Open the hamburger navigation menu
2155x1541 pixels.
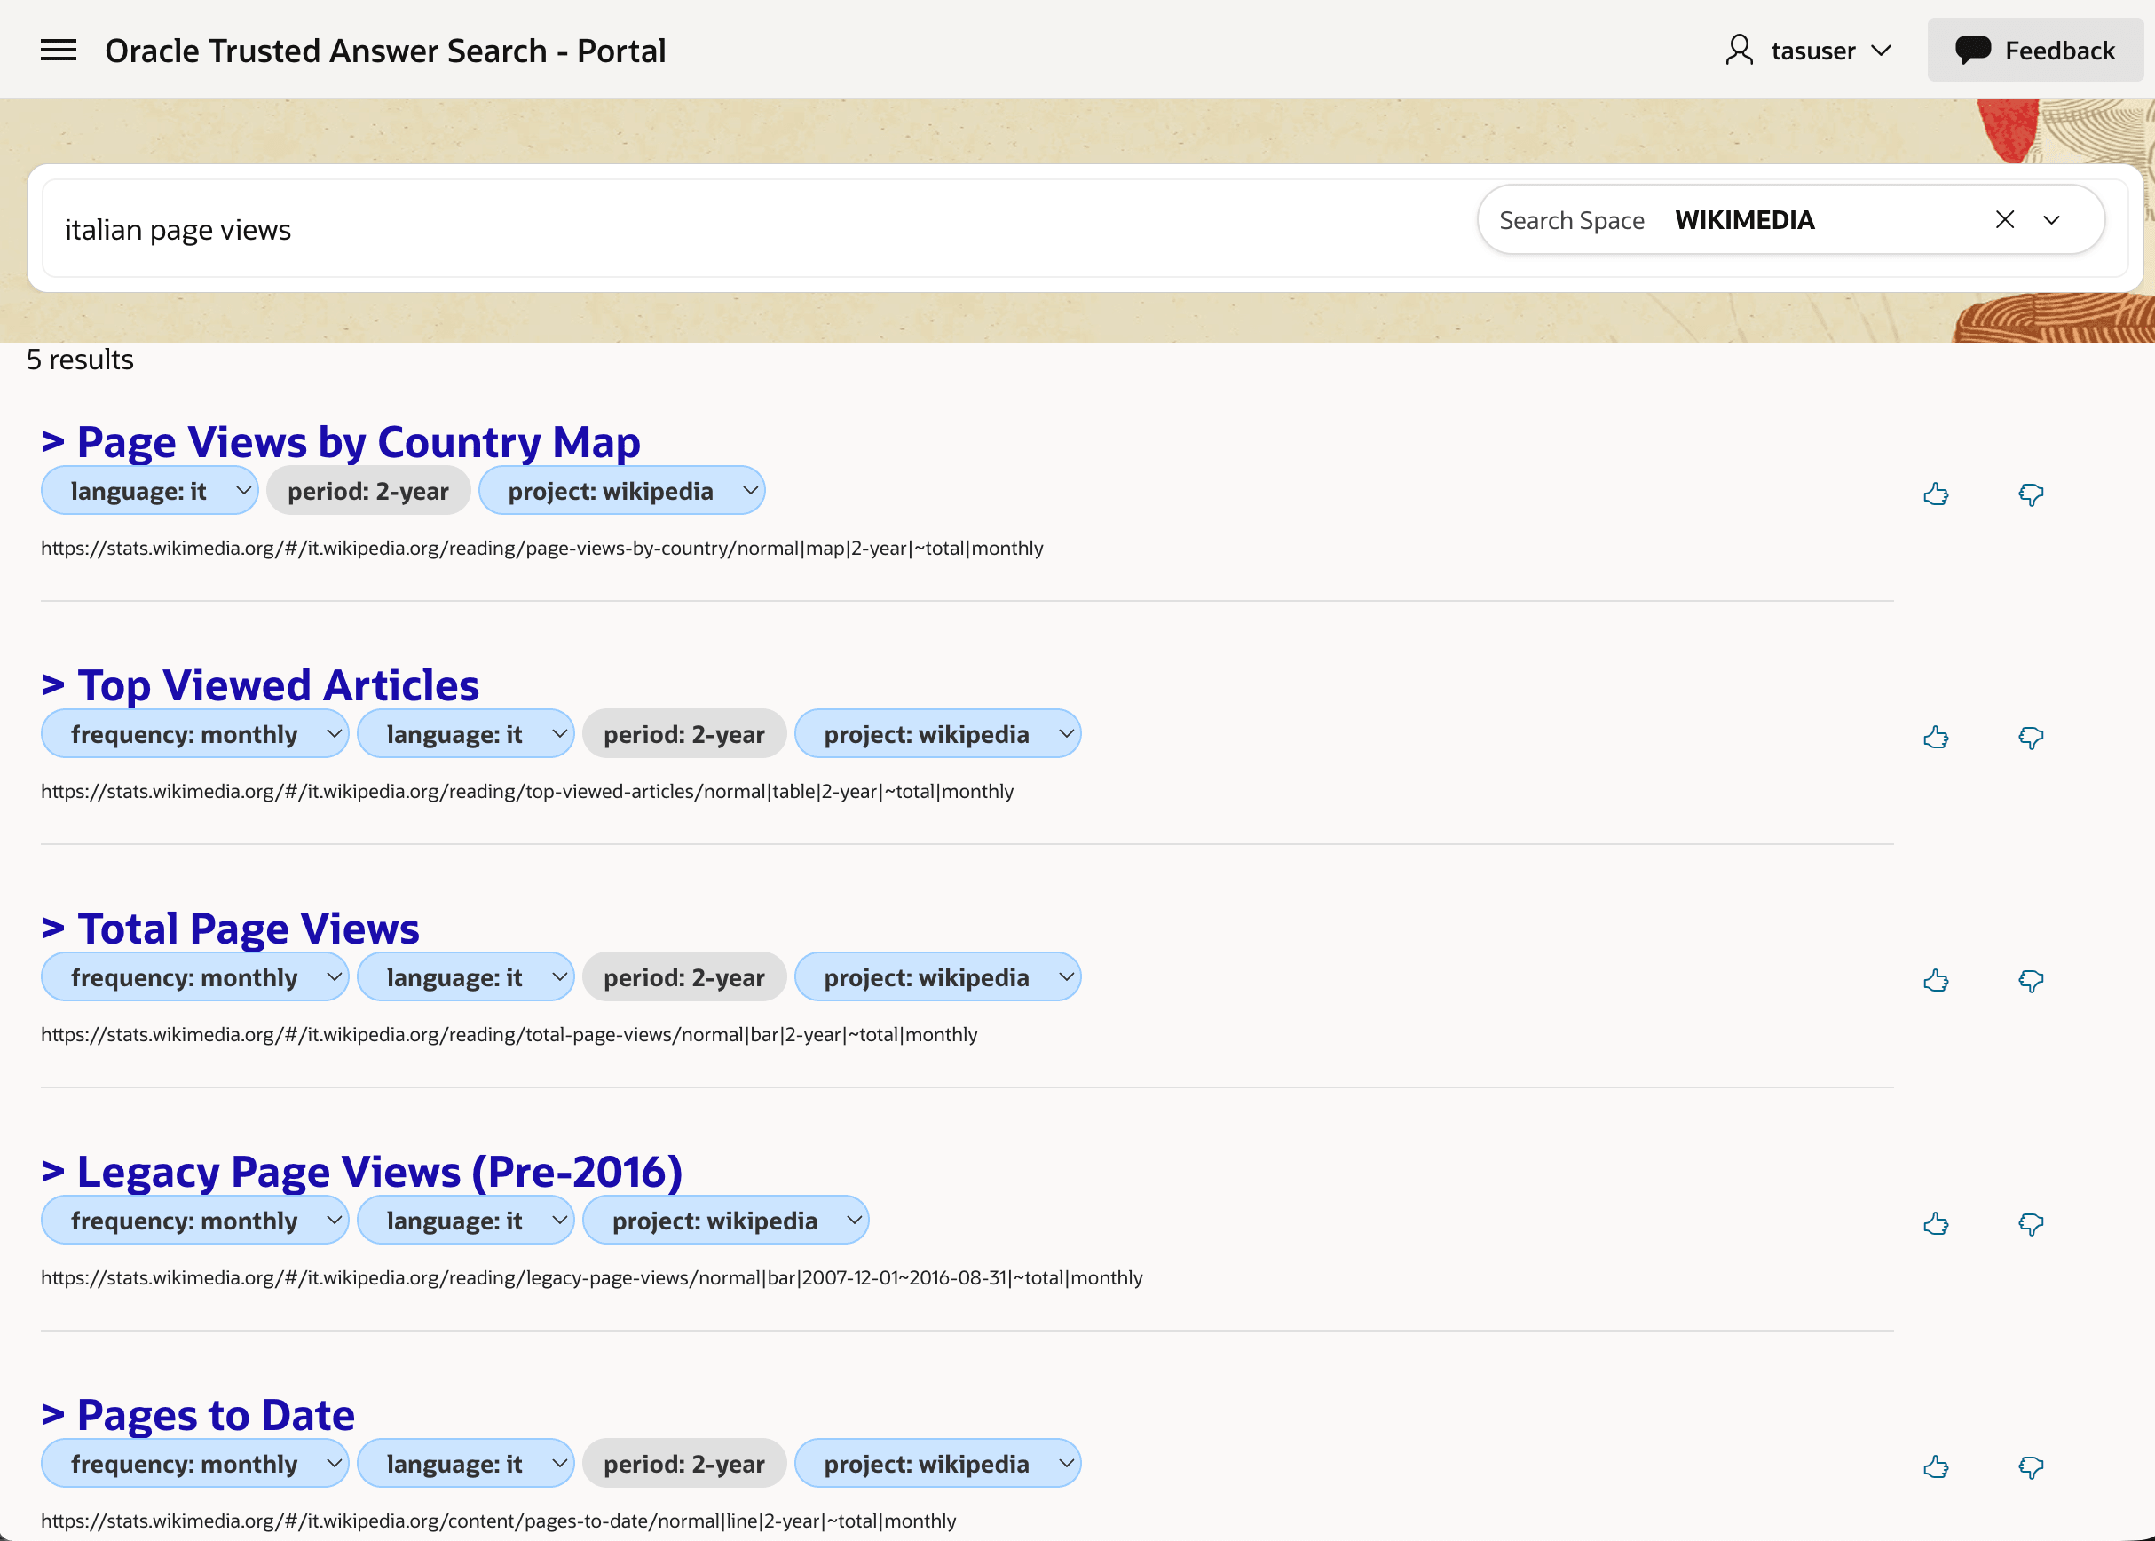pyautogui.click(x=58, y=51)
